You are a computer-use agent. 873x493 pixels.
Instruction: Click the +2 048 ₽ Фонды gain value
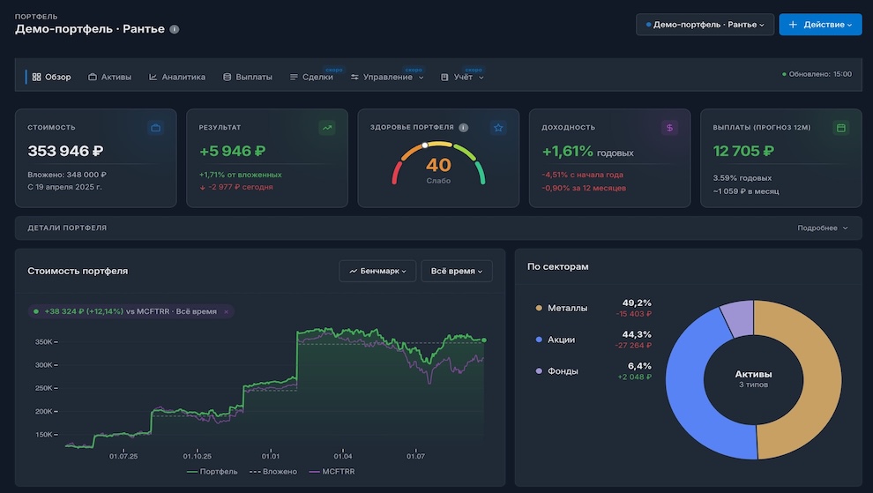[x=634, y=377]
